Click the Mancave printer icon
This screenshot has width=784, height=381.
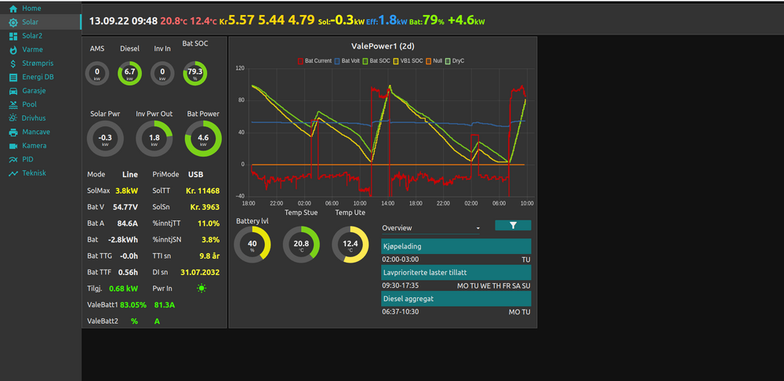click(13, 132)
